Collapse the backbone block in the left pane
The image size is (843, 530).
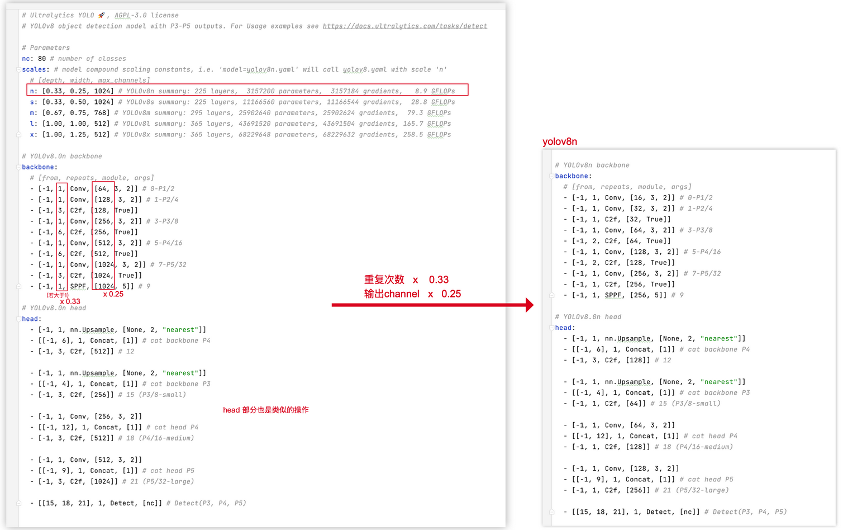18,167
